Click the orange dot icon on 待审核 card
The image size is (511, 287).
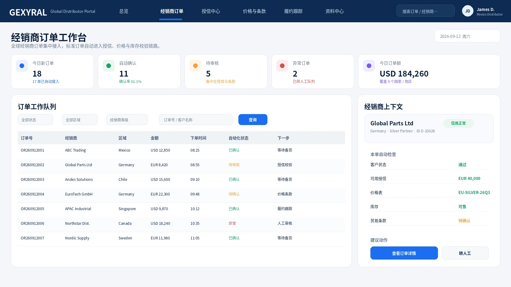tap(195, 66)
